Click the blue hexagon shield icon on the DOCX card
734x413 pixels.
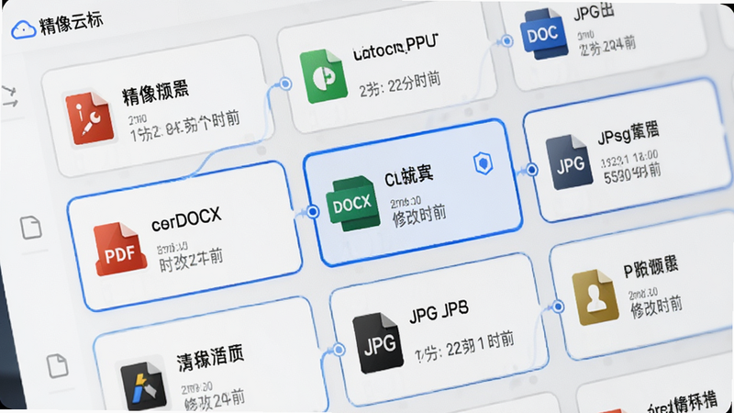tap(484, 163)
